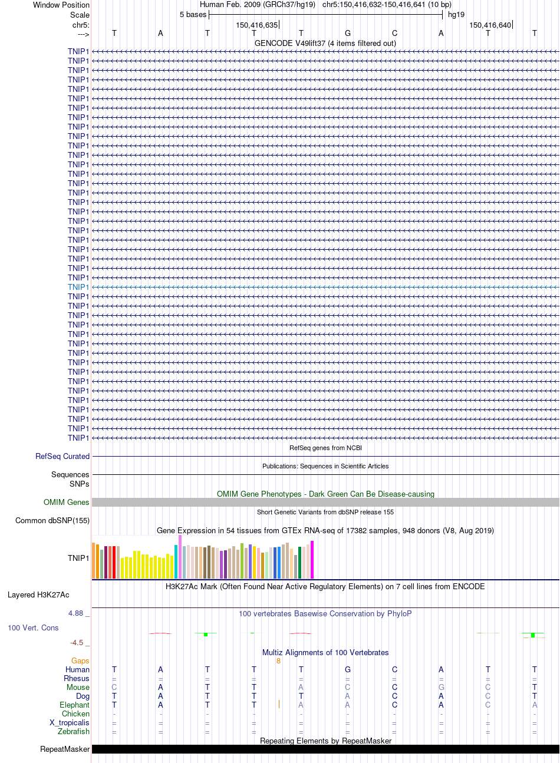This screenshot has height=763, width=560.
Task: Open the GTEx Gene Expression track title
Action: click(x=325, y=530)
